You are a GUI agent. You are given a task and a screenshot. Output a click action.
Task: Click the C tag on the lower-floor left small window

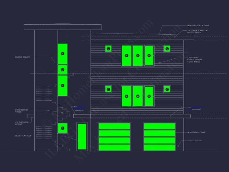point(108,89)
